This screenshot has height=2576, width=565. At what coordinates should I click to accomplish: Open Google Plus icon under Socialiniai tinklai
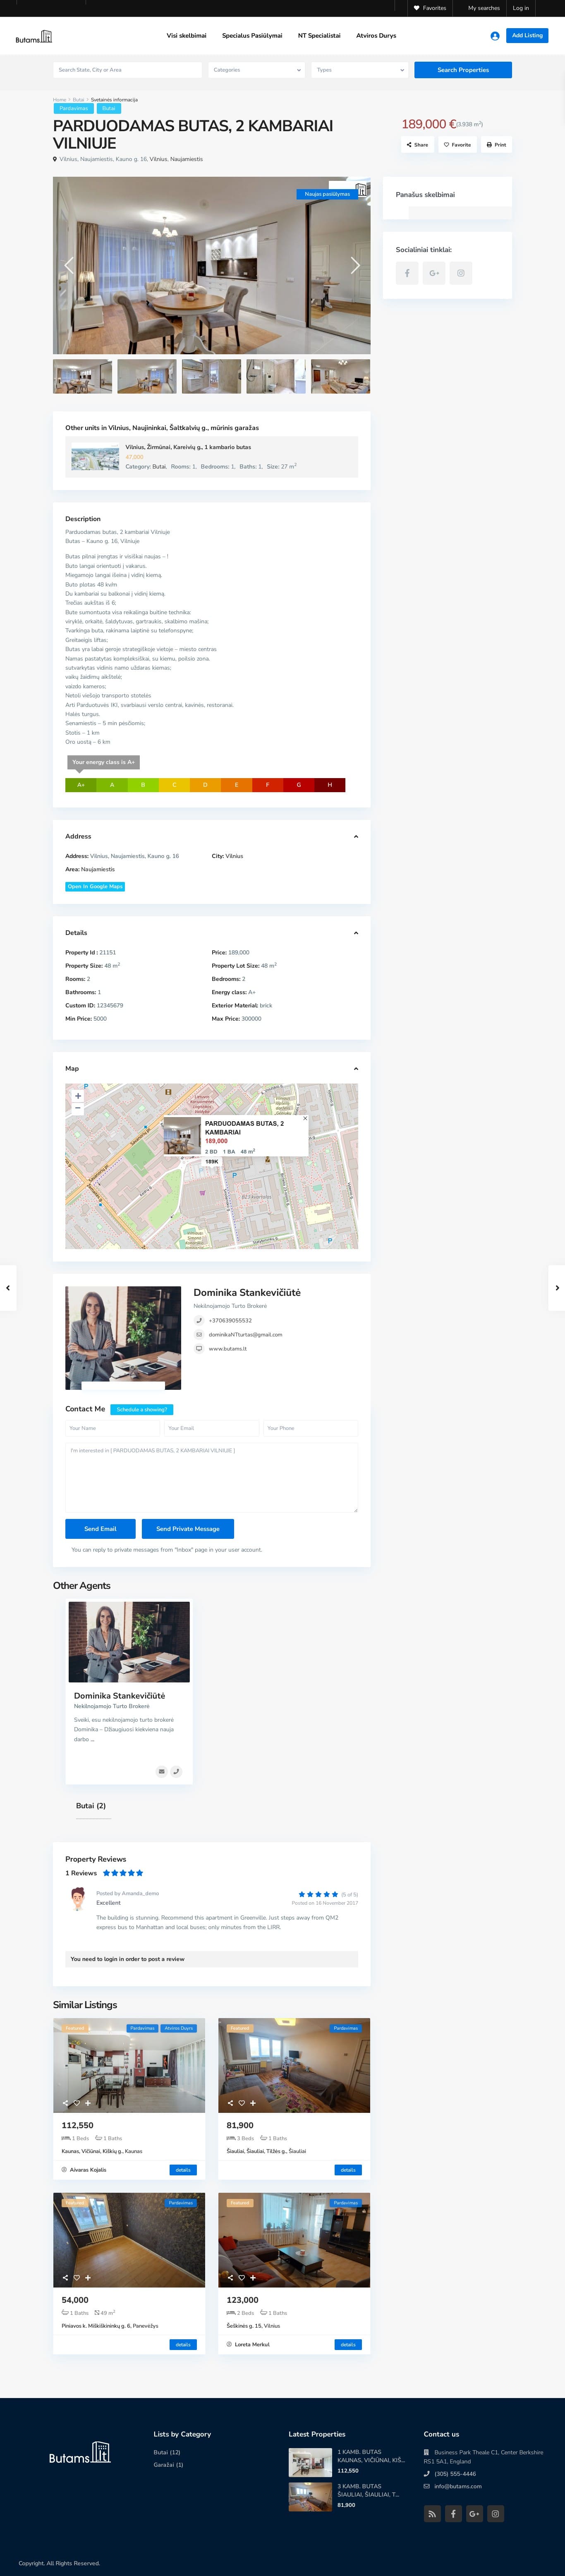point(434,273)
